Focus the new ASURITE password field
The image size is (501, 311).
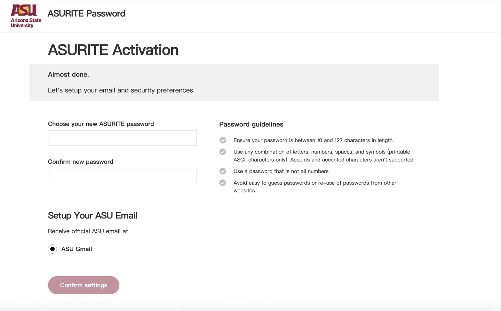pyautogui.click(x=122, y=138)
